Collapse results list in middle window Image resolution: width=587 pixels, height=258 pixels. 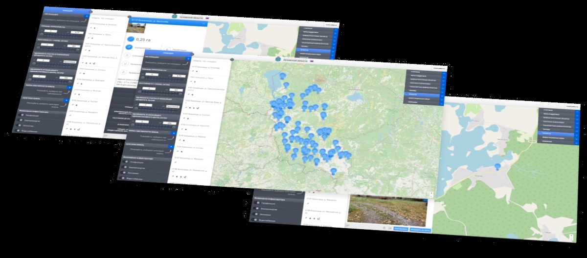[x=232, y=60]
